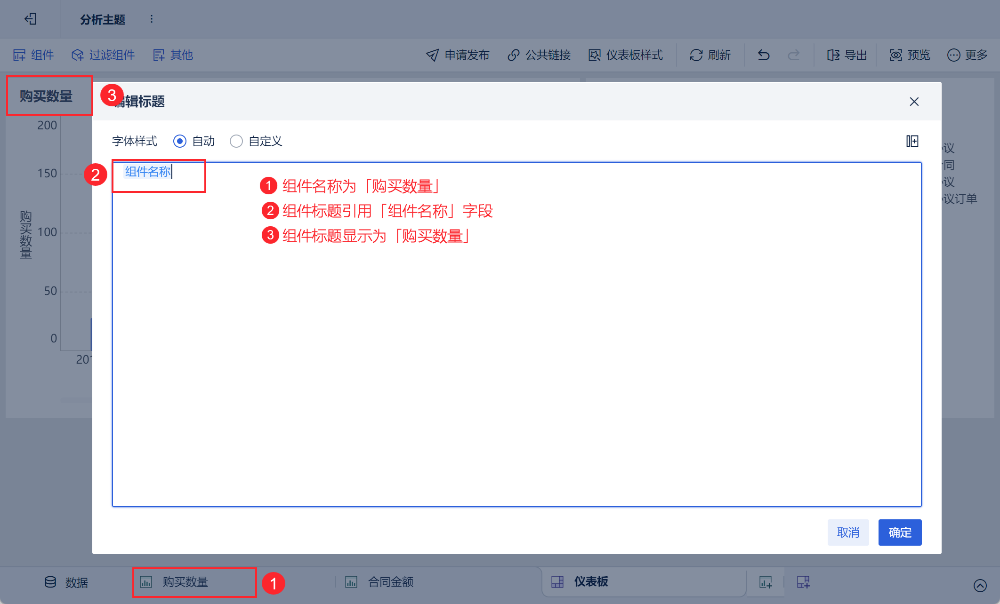
Task: Click the 合同金额 tab chart icon
Action: pyautogui.click(x=351, y=582)
